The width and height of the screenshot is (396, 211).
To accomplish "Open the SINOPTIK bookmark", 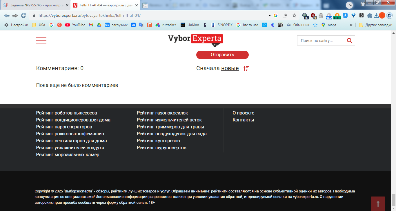I will pyautogui.click(x=222, y=25).
